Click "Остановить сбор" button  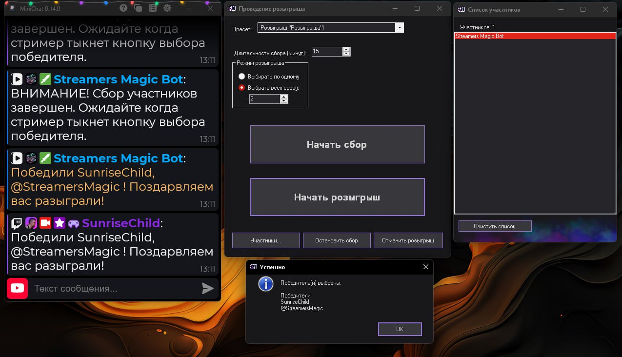tap(336, 240)
